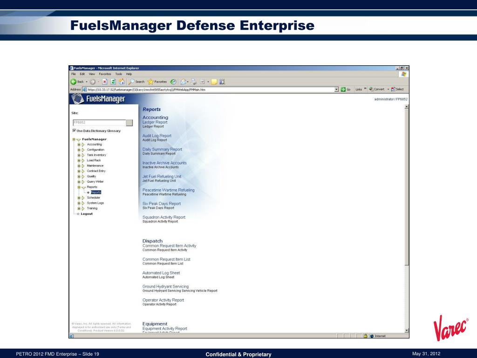The width and height of the screenshot is (477, 358).
Task: Collapse the FuelsManager root node
Action: (x=74, y=139)
